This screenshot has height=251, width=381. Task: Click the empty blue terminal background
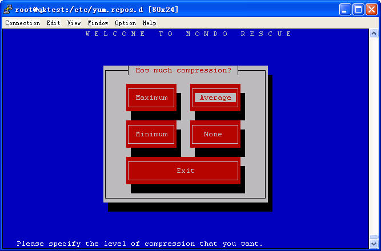[x=51, y=143]
